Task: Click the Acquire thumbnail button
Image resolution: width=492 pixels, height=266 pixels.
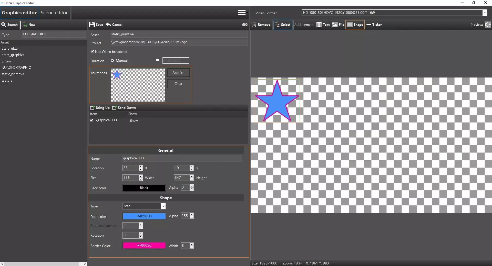Action: point(178,73)
